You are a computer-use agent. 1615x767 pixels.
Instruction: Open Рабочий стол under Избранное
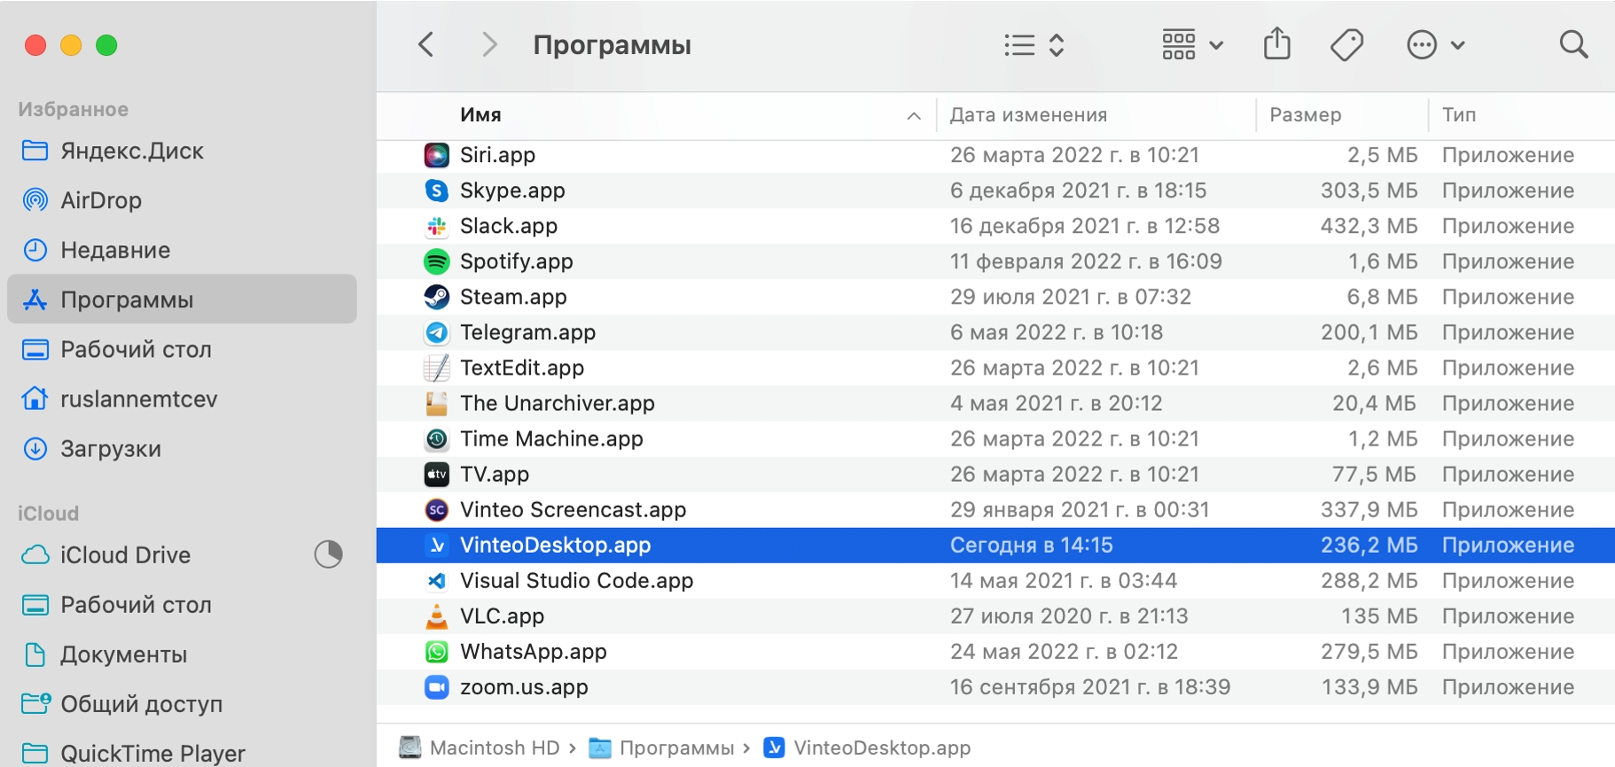[182, 349]
